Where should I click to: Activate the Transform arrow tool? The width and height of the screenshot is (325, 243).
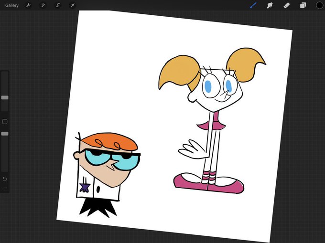click(x=72, y=5)
